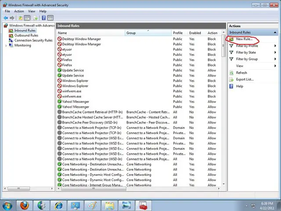This screenshot has height=211, width=281.
Task: Click the Connection Security Rules tree icon
Action: click(x=11, y=40)
